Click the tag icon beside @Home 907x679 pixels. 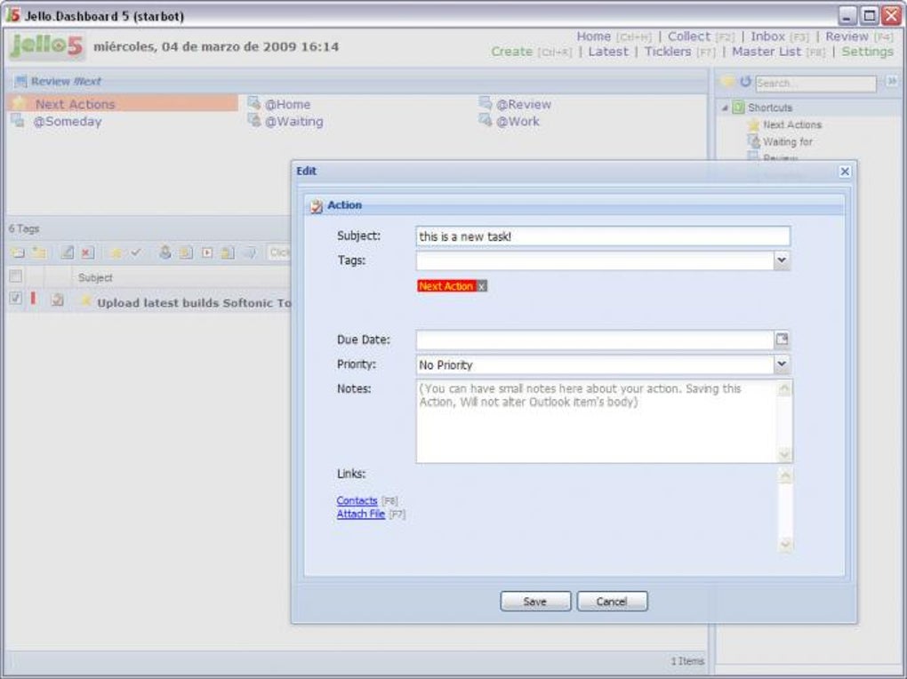[x=253, y=103]
